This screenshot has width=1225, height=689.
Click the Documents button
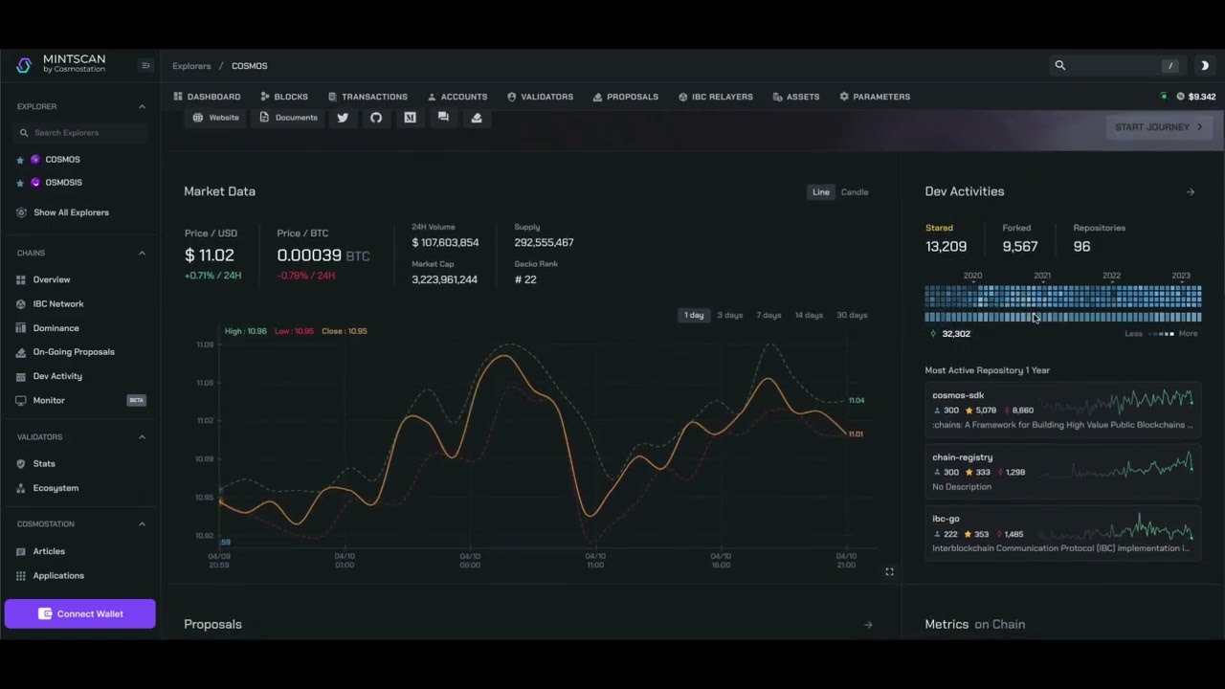point(289,118)
